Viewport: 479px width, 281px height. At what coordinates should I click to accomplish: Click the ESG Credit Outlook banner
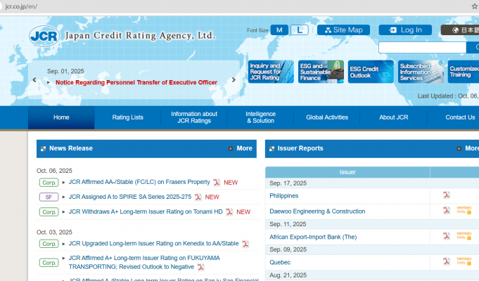(371, 72)
